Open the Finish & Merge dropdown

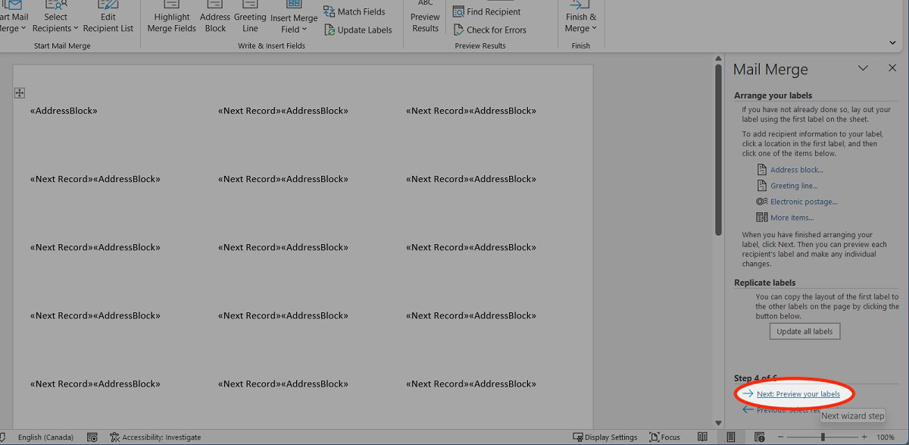(x=581, y=18)
